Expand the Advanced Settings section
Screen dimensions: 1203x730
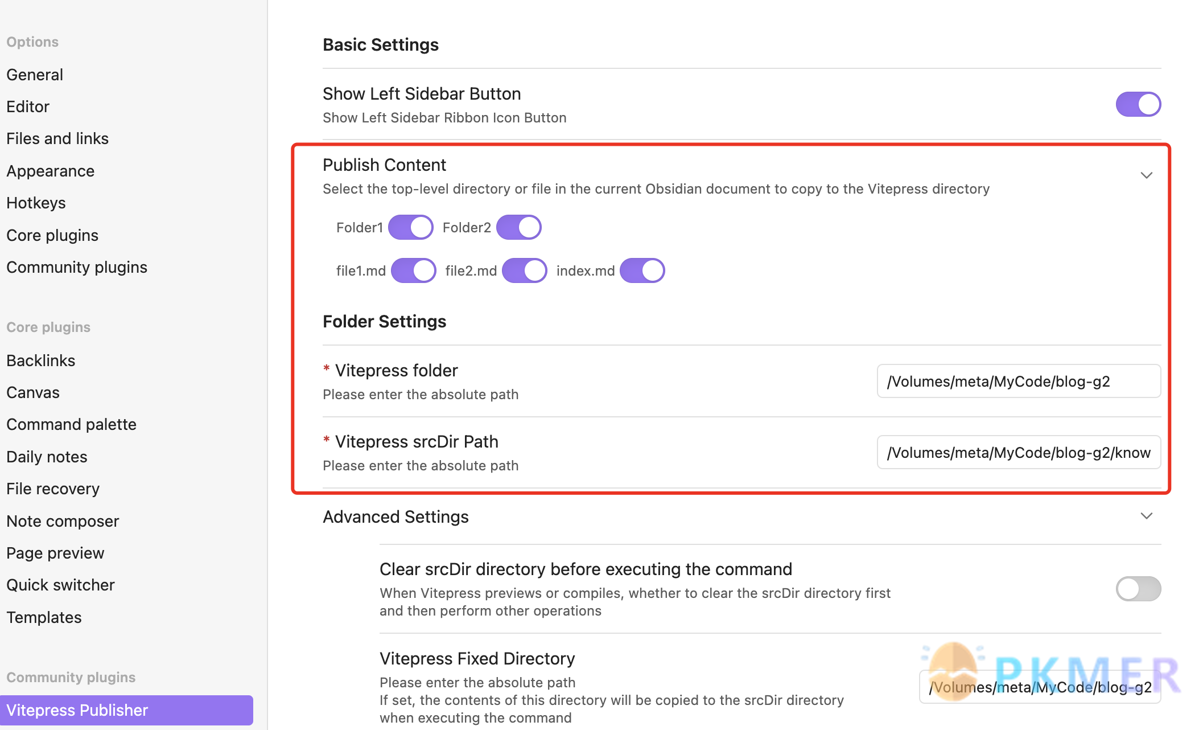(1148, 516)
